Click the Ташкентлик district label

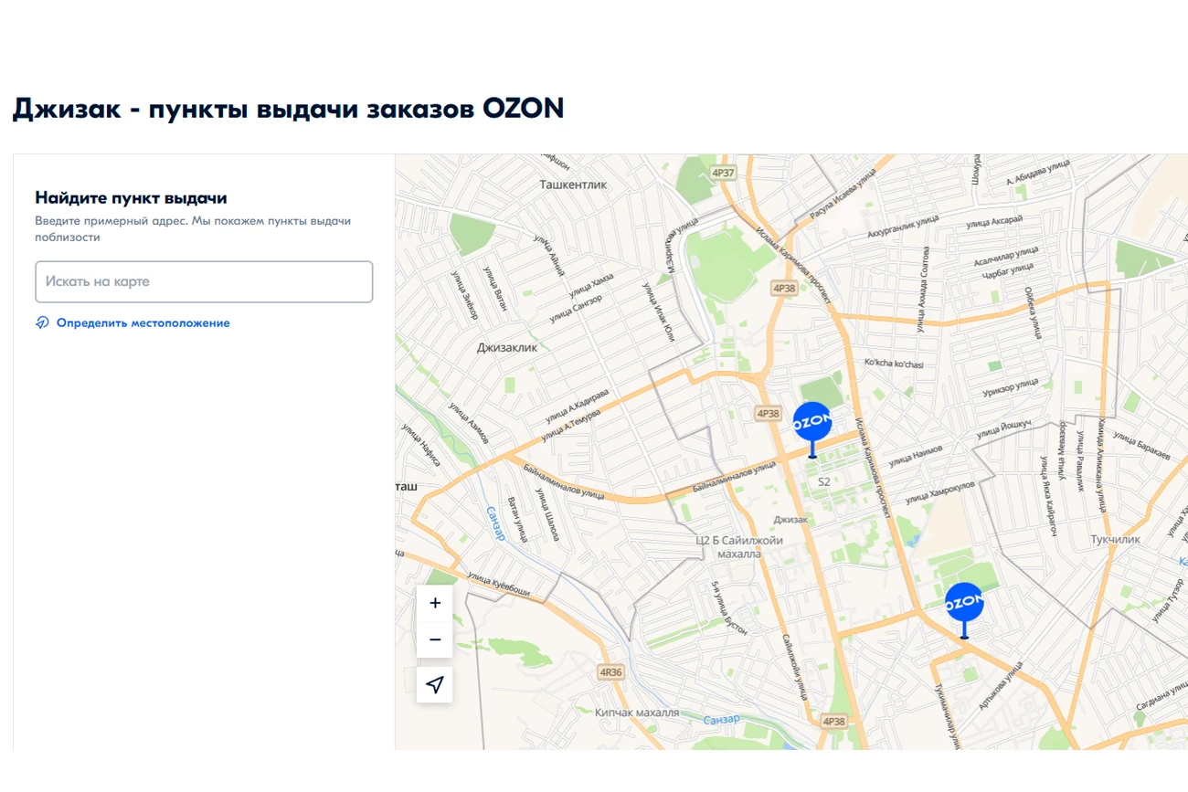click(573, 185)
